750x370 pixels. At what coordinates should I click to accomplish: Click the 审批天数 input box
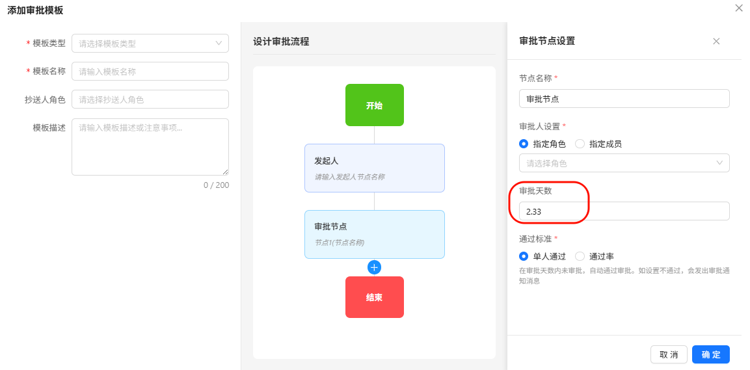click(624, 211)
